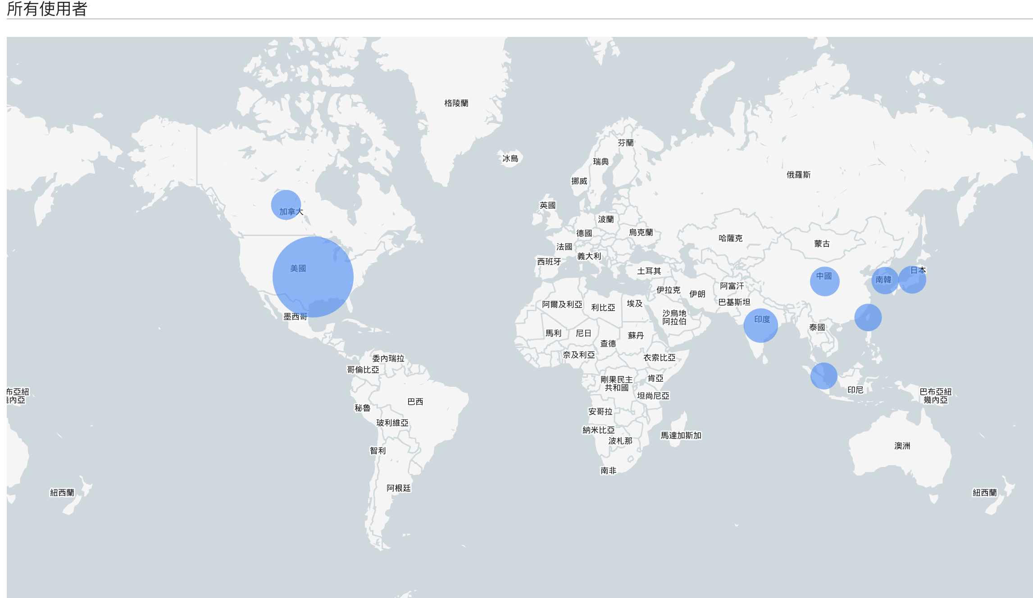Select the bubble near Malaysia and Singapore
The image size is (1033, 598).
coord(824,376)
